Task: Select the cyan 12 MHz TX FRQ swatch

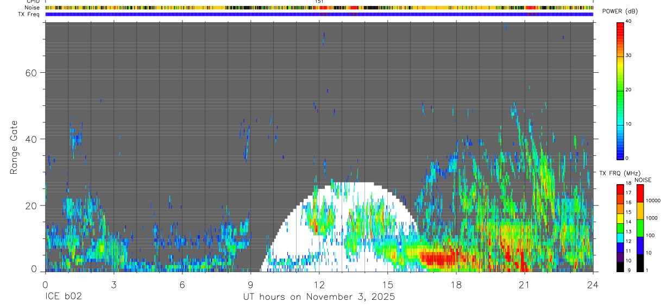Action: point(620,238)
